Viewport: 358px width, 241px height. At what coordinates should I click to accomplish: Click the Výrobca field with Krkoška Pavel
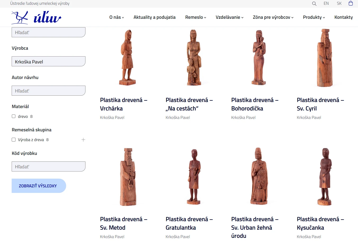click(49, 61)
